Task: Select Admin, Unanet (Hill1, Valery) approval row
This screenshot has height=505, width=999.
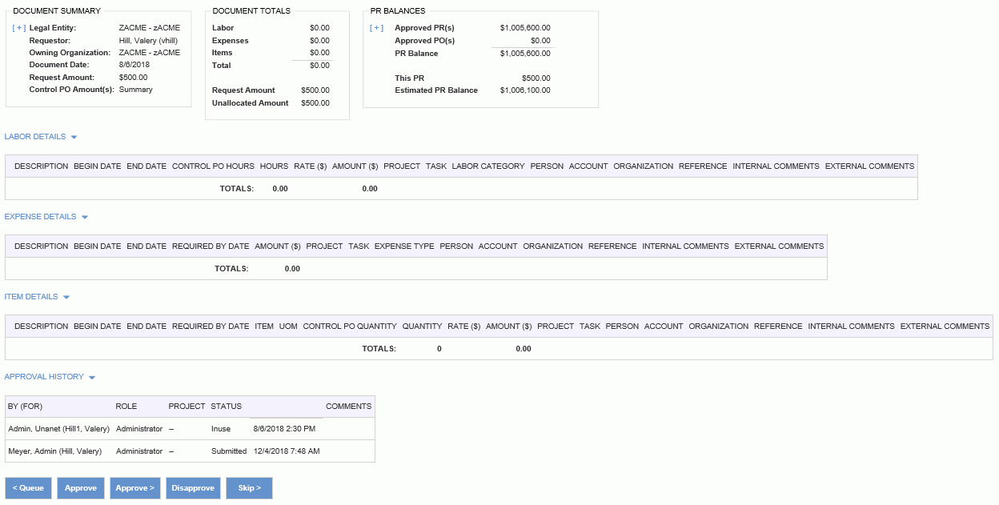Action: (x=190, y=429)
